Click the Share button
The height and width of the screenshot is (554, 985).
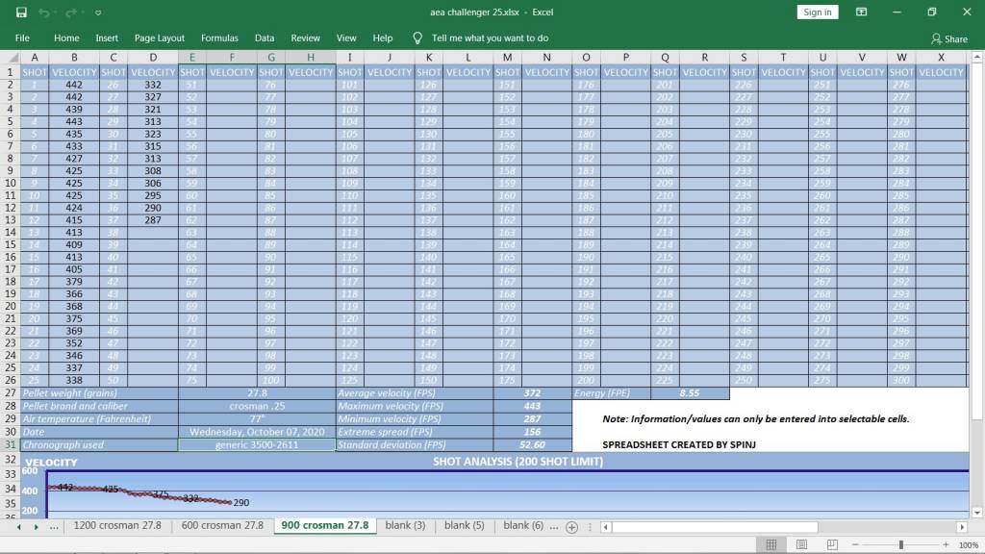(949, 38)
